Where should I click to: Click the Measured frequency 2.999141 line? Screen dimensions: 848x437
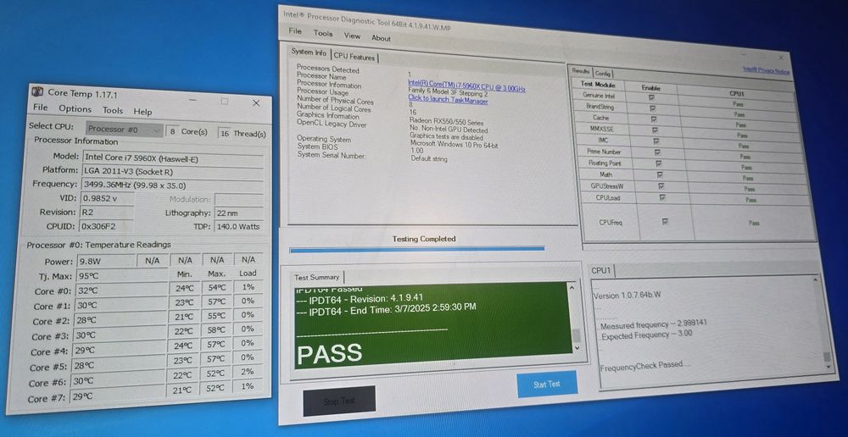tap(652, 324)
